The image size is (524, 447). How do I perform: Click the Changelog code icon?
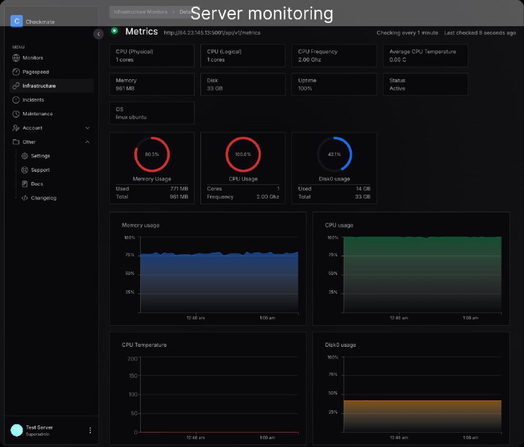click(x=25, y=198)
